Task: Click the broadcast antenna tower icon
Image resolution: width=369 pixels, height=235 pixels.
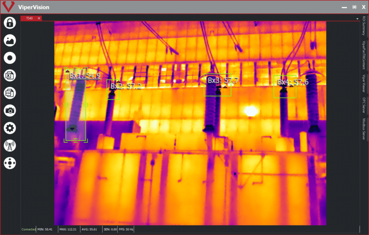Action: (10, 146)
